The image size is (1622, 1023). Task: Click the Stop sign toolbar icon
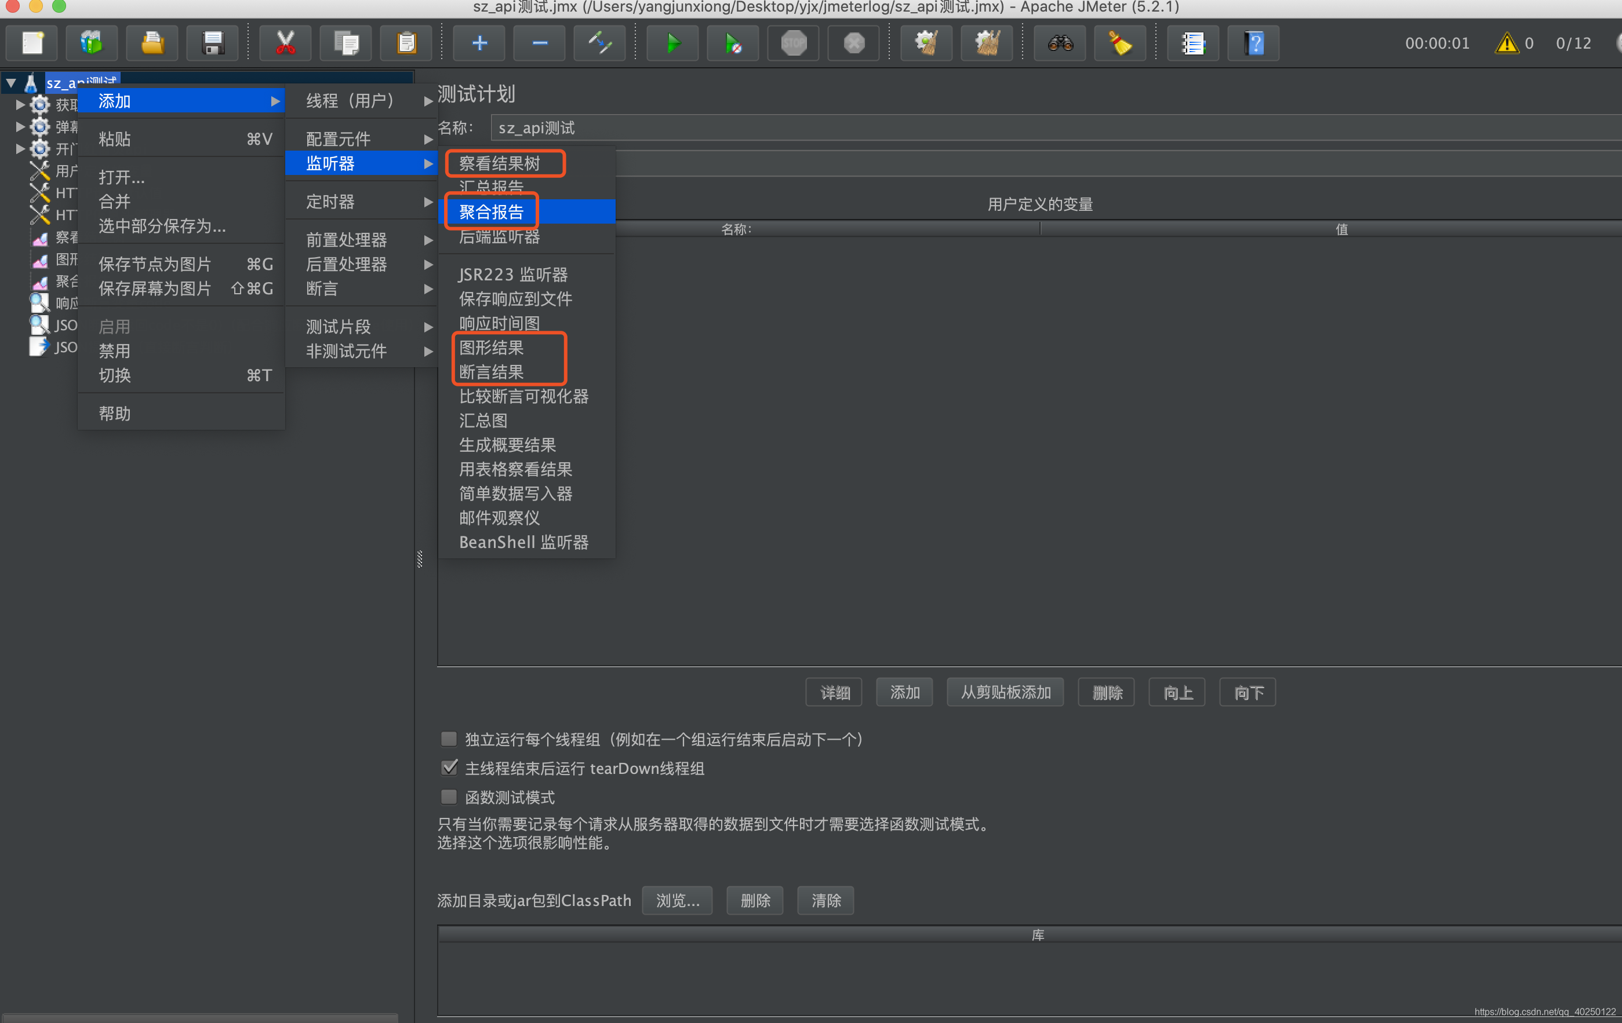pyautogui.click(x=794, y=44)
